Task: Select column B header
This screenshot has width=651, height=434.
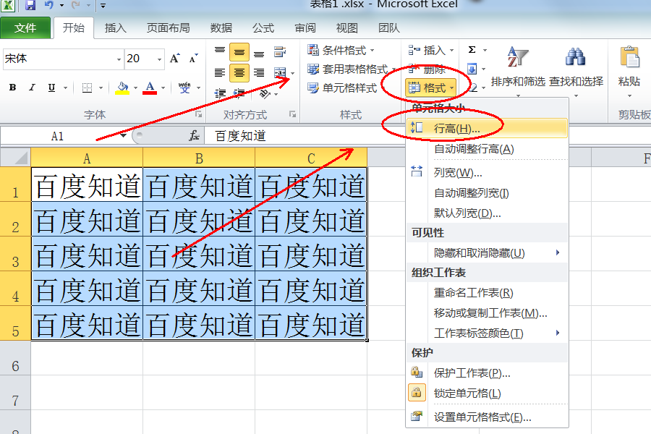Action: (199, 158)
